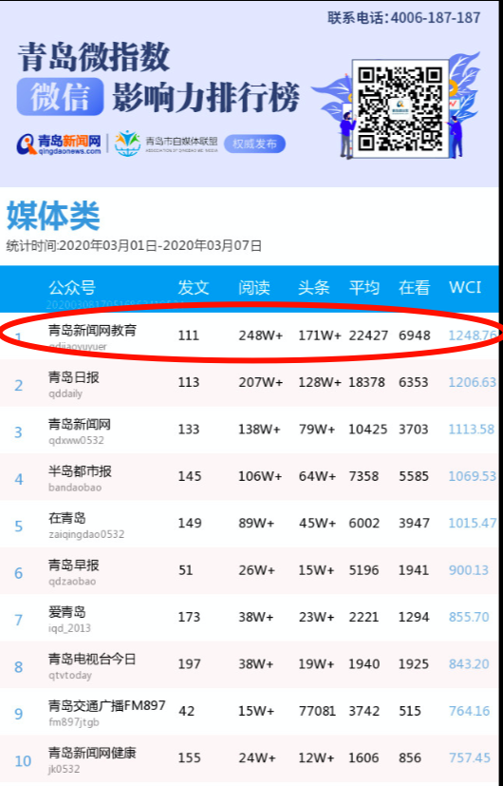Click the blue 微信 label in the title
This screenshot has height=786, width=503.
pos(60,97)
